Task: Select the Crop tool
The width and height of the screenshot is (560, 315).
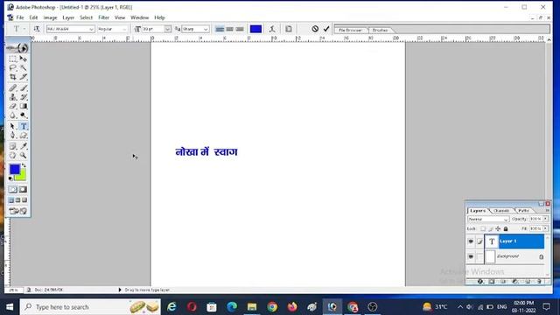Action: [x=13, y=77]
